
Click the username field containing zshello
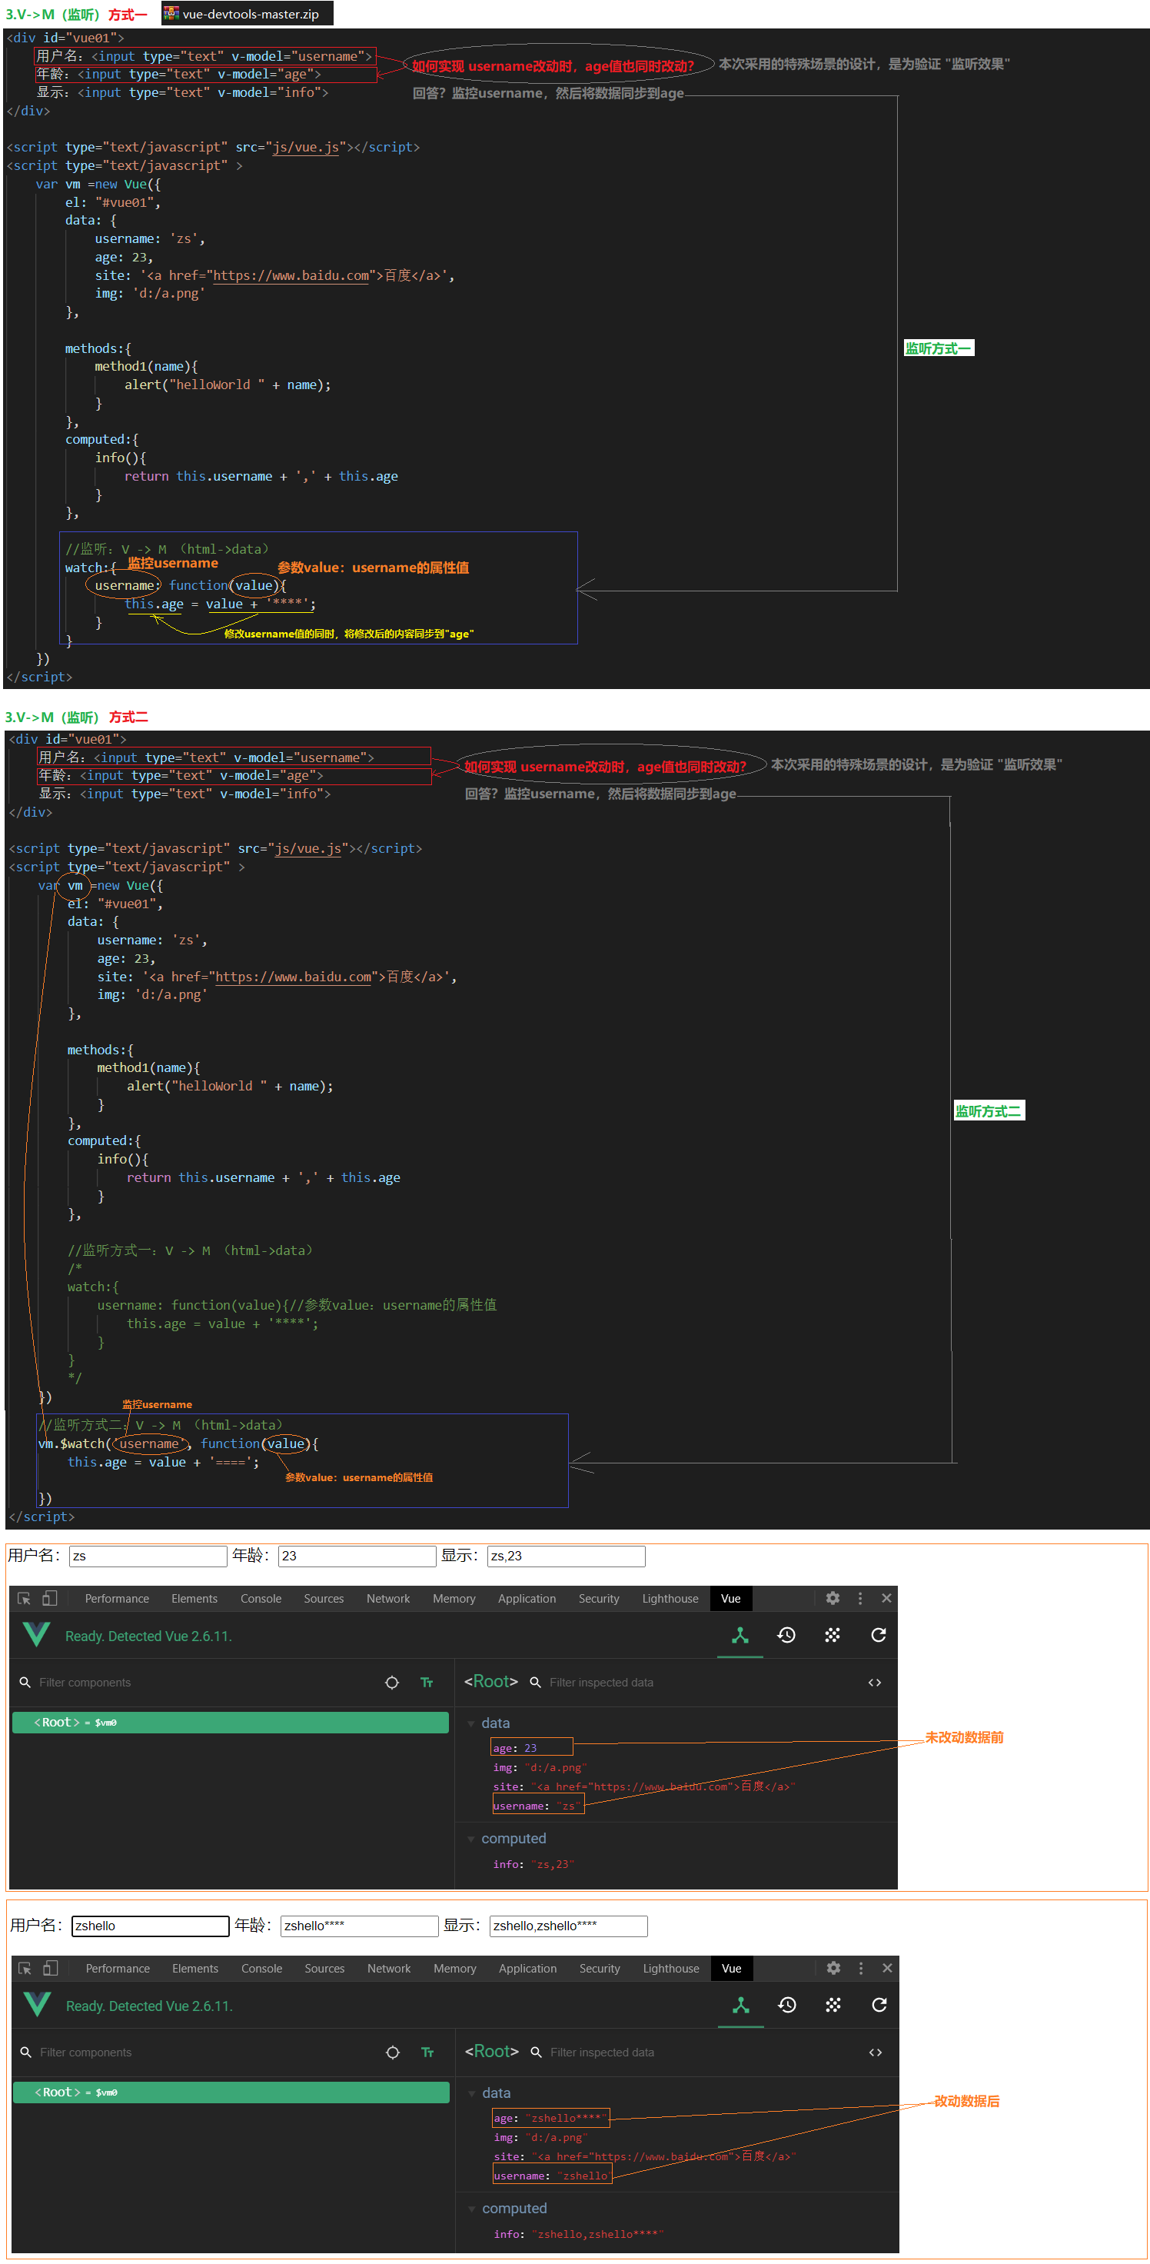click(150, 1926)
